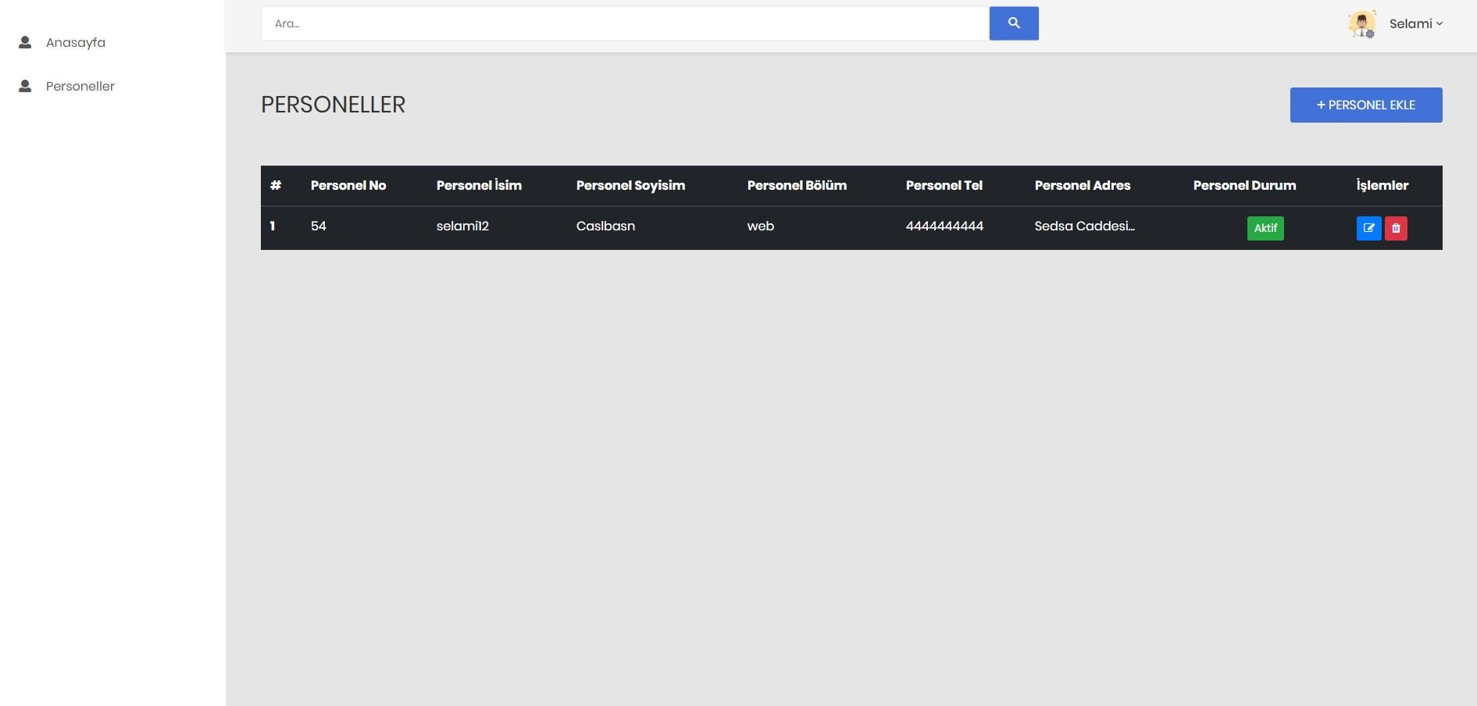This screenshot has width=1477, height=706.
Task: Select the personel number cell 54
Action: [x=319, y=226]
